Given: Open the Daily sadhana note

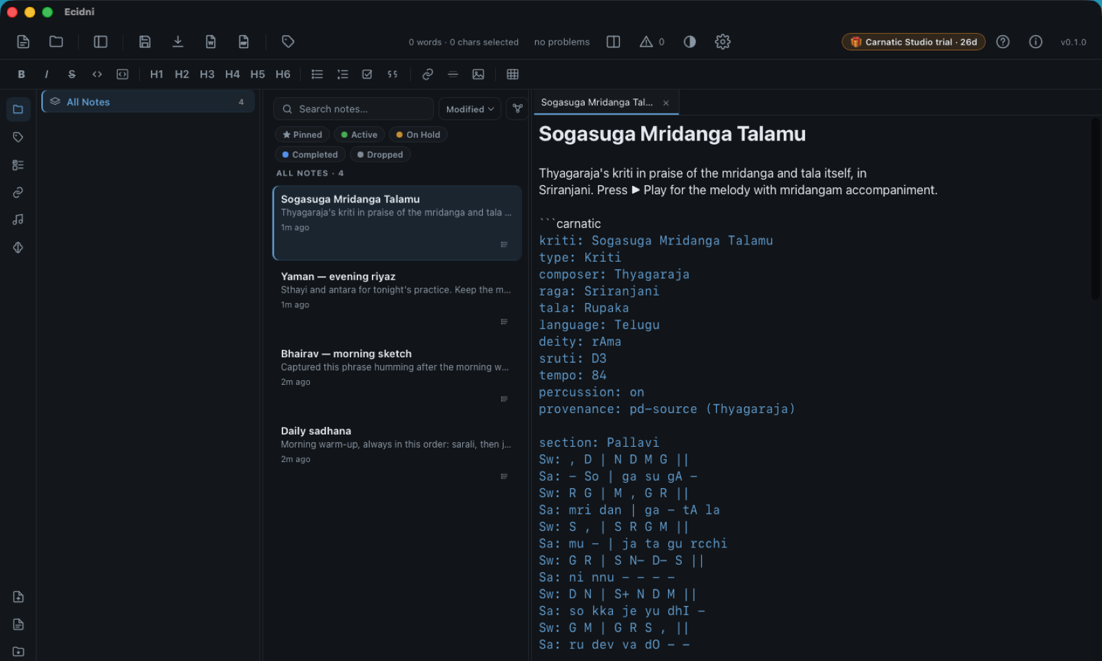Looking at the screenshot, I should (x=397, y=454).
